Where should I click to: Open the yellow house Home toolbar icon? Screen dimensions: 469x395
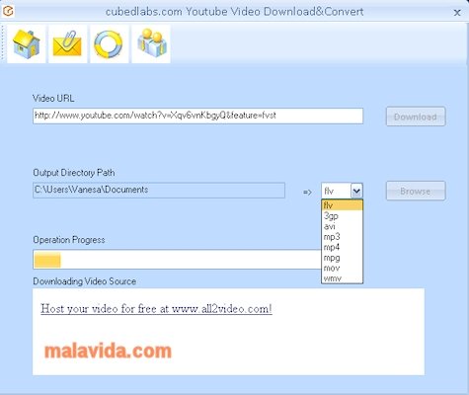point(27,43)
